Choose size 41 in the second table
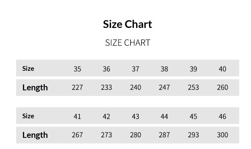 click(77, 116)
